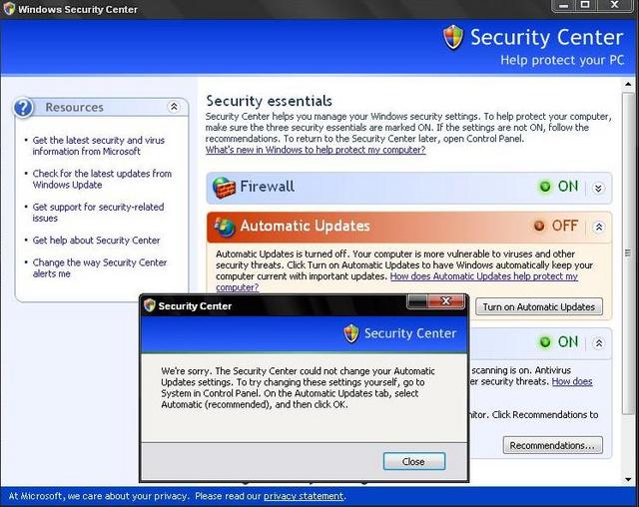Screen dimensions: 639x507
Task: Collapse the Automatic Updates section chevron
Action: tap(599, 227)
